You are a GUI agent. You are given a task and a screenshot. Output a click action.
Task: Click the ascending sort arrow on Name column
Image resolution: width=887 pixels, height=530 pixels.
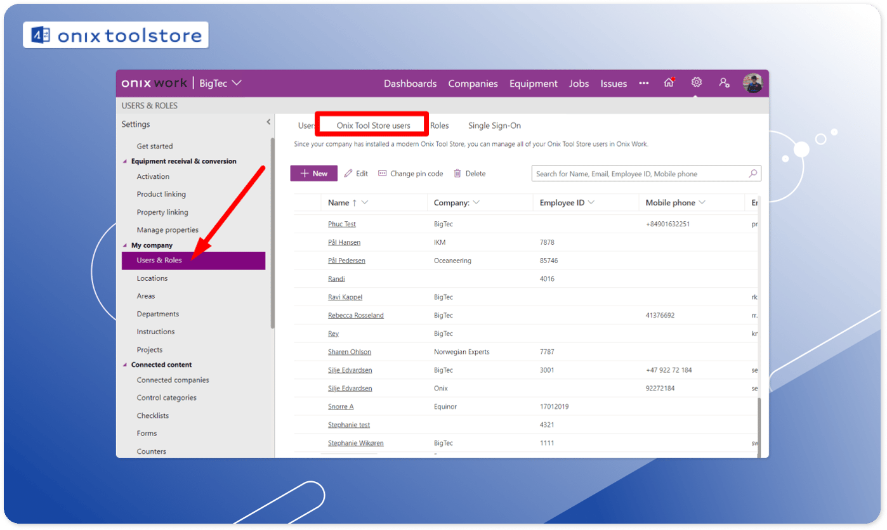[355, 203]
